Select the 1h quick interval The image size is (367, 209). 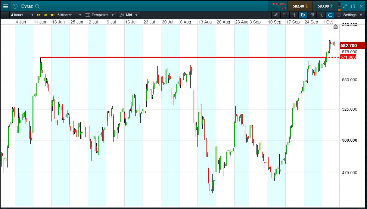[x=39, y=15]
